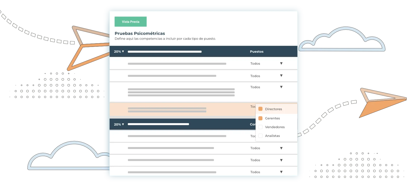Tick the Analistas checkbox

click(x=260, y=136)
